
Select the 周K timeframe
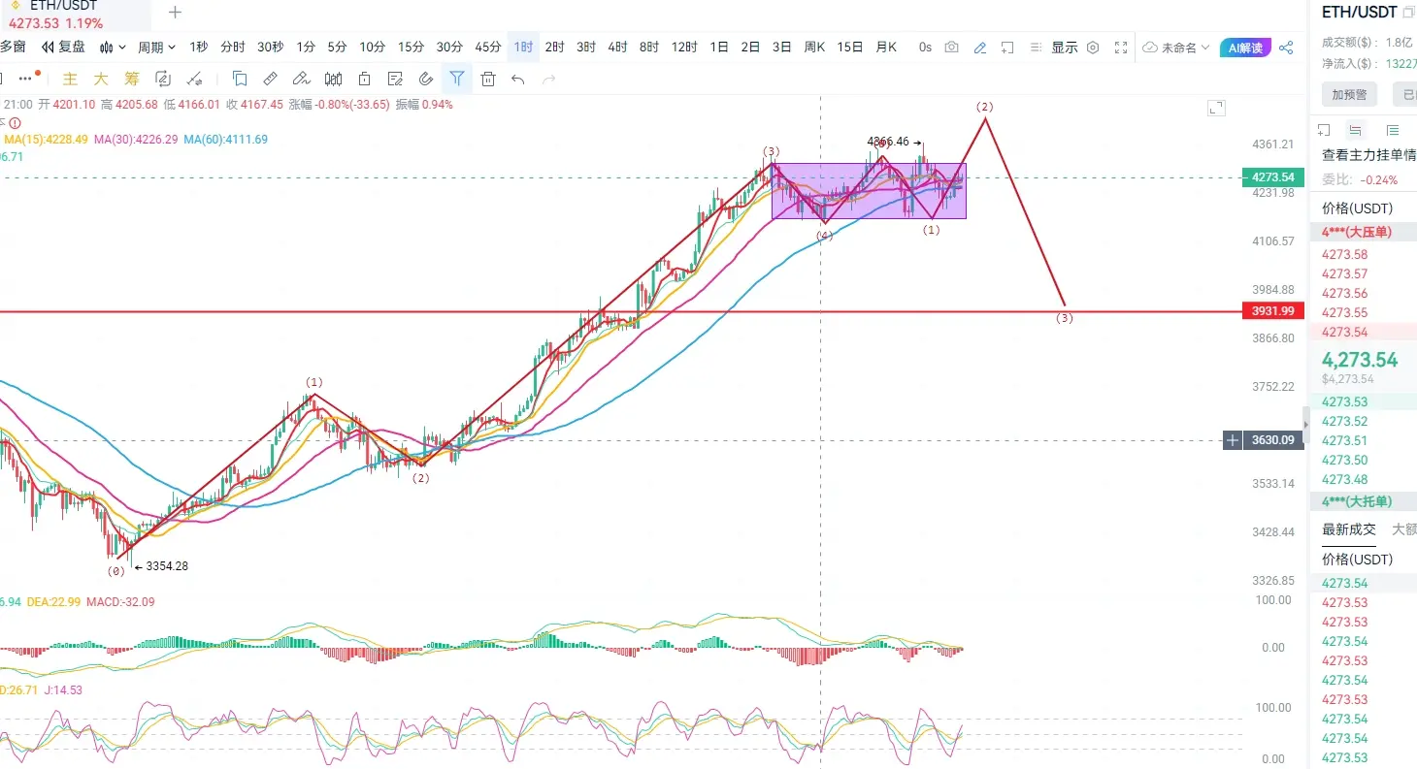click(x=814, y=47)
